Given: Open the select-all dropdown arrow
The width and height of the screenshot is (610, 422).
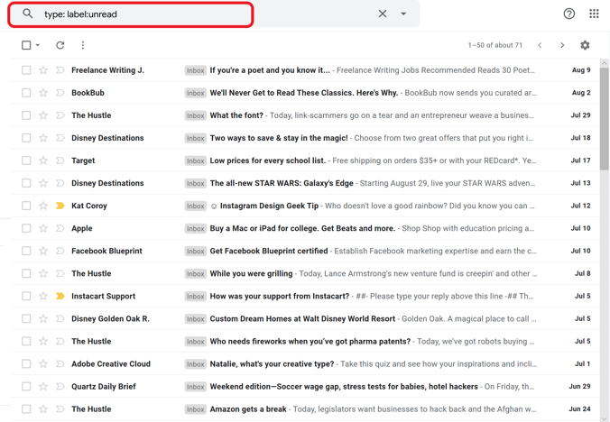Looking at the screenshot, I should pos(38,45).
